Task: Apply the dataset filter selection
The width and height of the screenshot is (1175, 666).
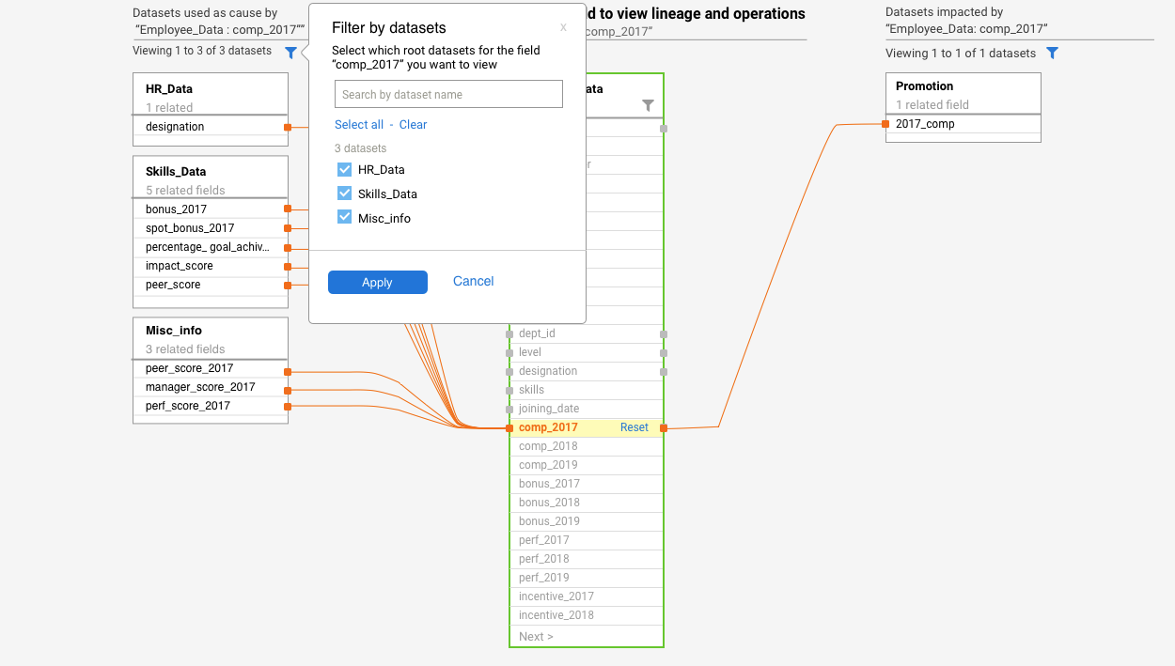Action: (x=377, y=282)
